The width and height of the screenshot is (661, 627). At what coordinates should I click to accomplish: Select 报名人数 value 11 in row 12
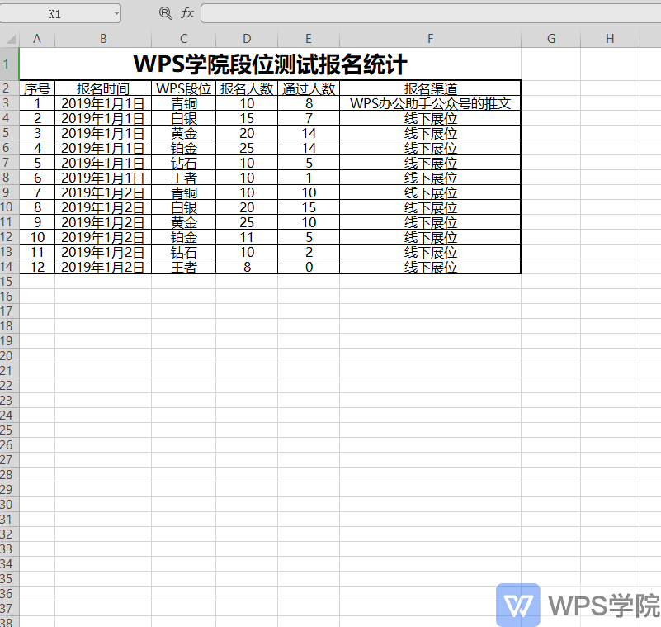click(247, 237)
